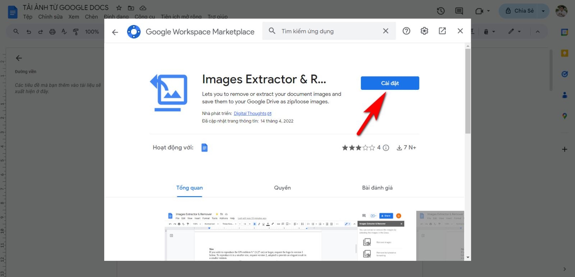The width and height of the screenshot is (575, 277).
Task: Click the Google Docs icon under Hoạt động với
Action: (204, 148)
